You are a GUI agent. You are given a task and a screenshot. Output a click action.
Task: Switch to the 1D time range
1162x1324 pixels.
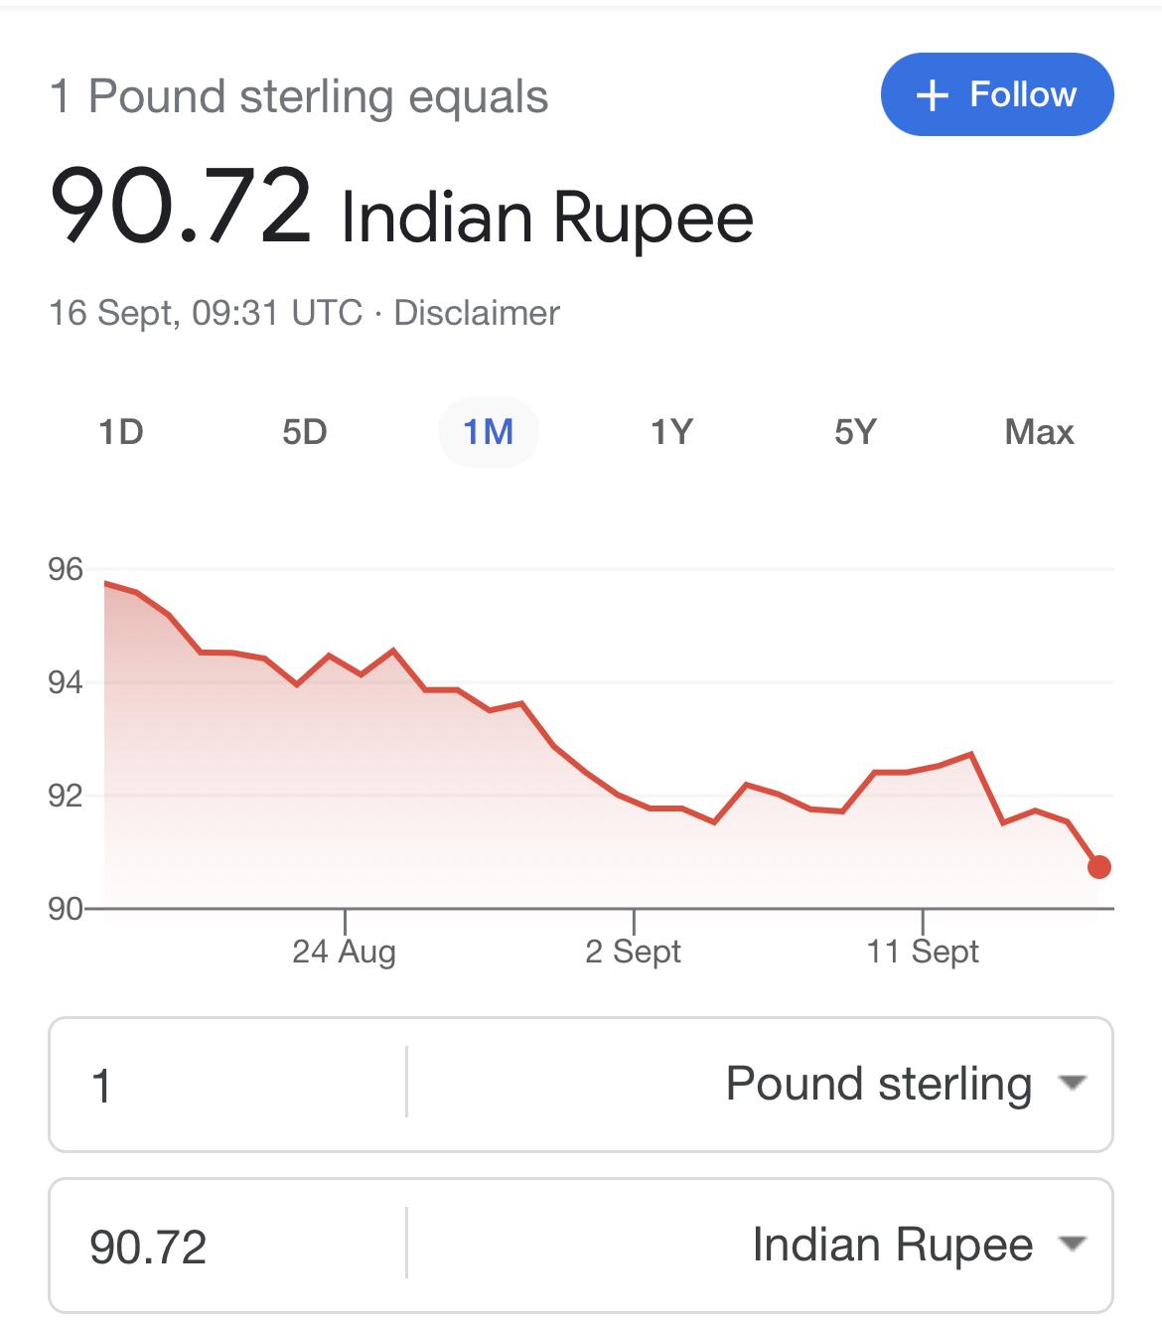click(x=121, y=432)
